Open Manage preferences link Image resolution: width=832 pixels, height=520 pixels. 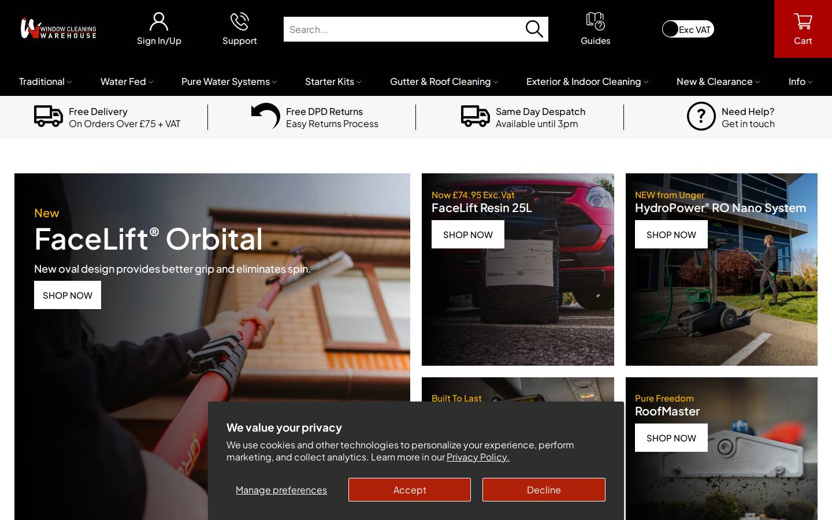tap(281, 490)
